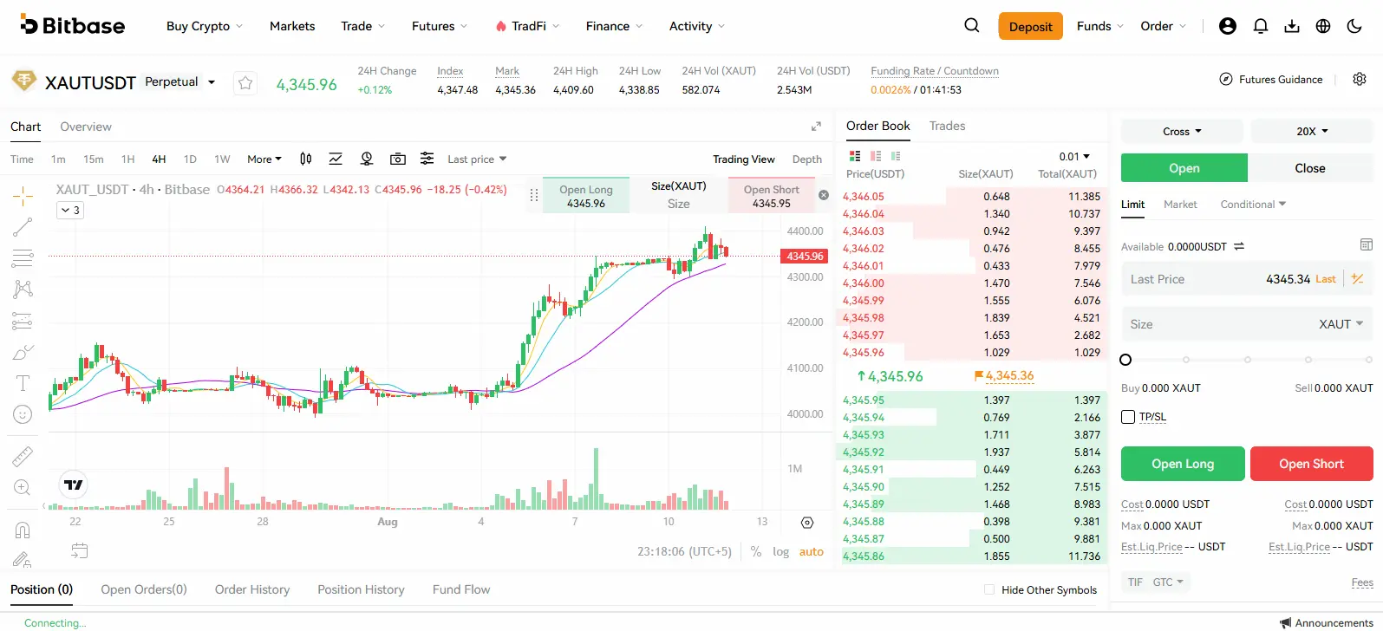Screen dimensions: 1383x631
Task: Click the green Open Long button
Action: pos(1183,464)
